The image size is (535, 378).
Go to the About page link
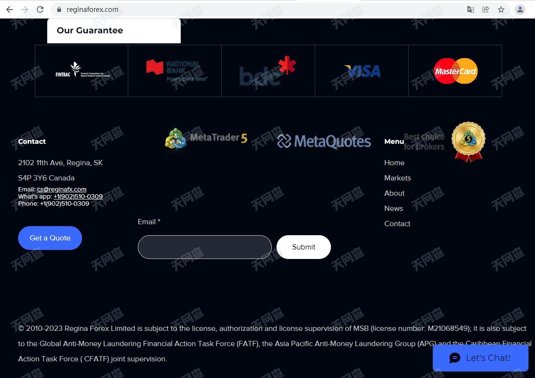(x=394, y=193)
